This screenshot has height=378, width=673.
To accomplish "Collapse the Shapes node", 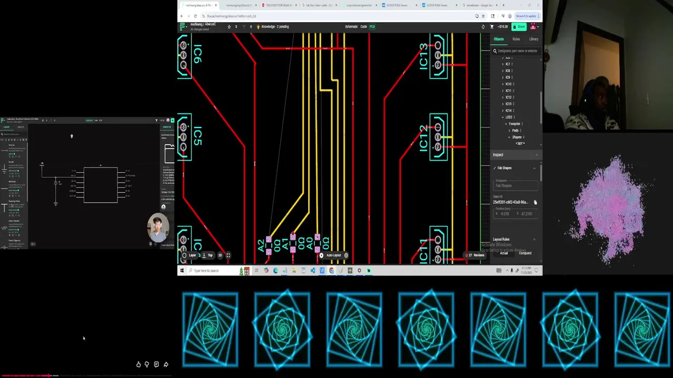I will point(509,137).
